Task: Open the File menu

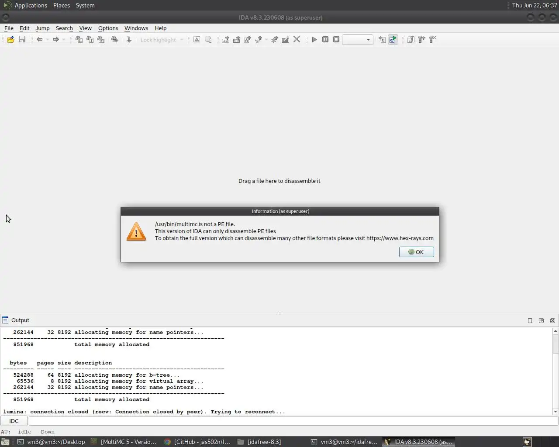Action: coord(9,28)
